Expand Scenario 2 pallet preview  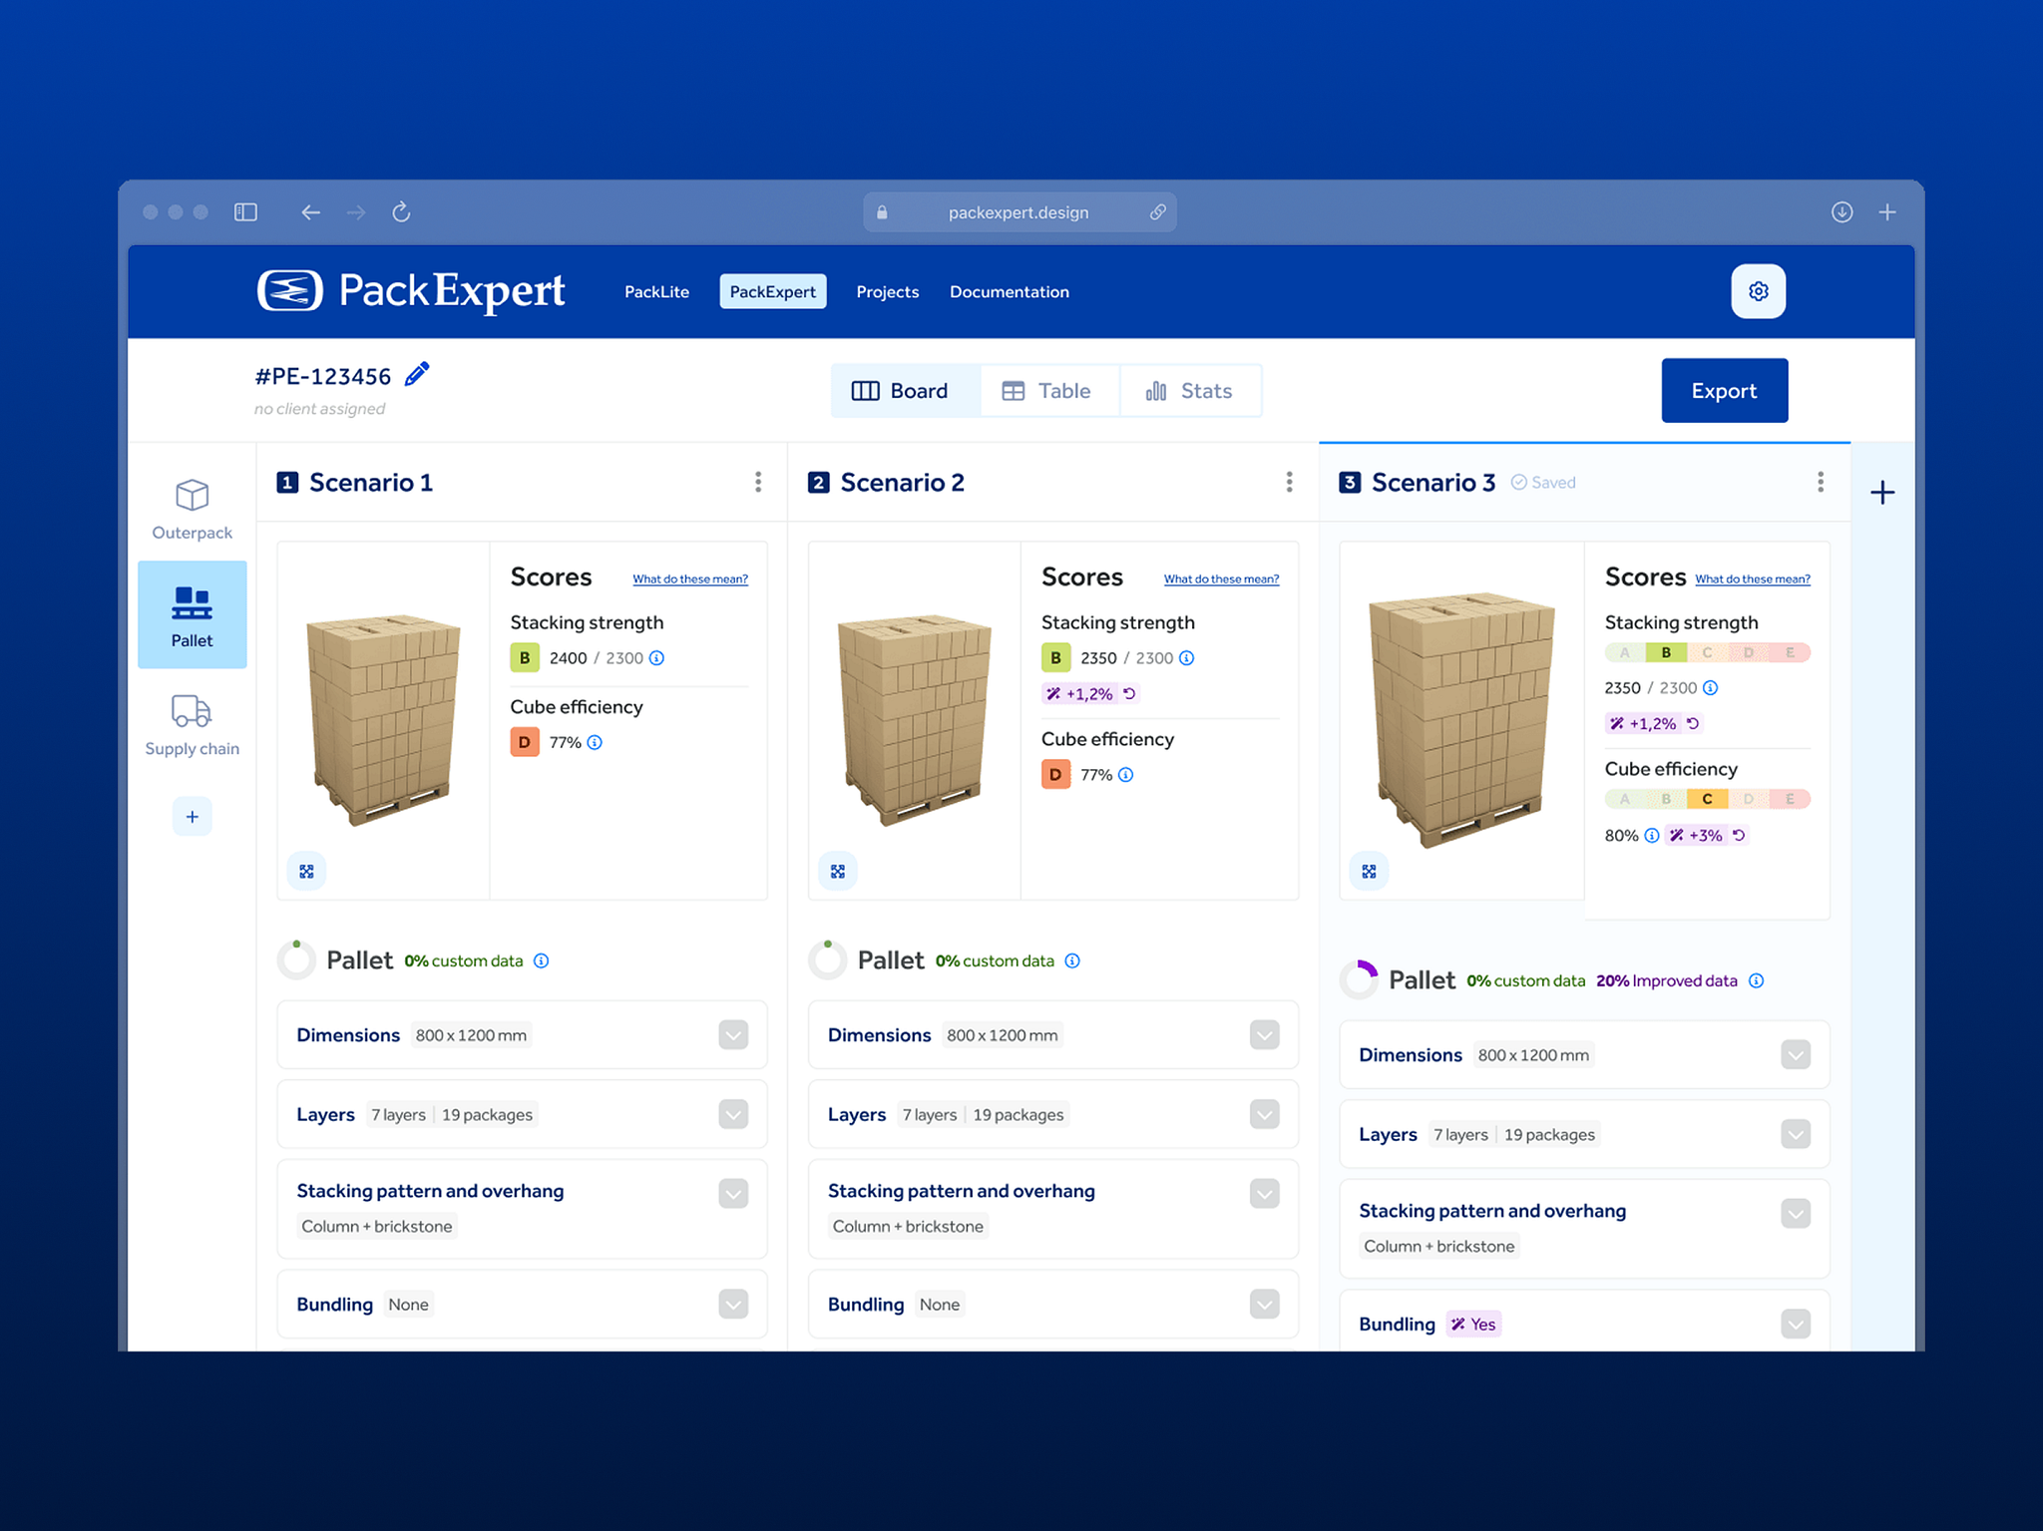point(838,872)
